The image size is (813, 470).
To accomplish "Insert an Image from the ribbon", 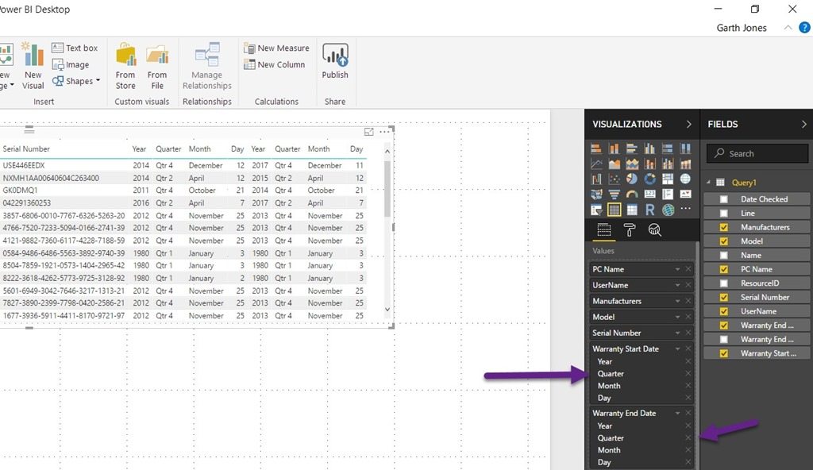I will pos(71,64).
